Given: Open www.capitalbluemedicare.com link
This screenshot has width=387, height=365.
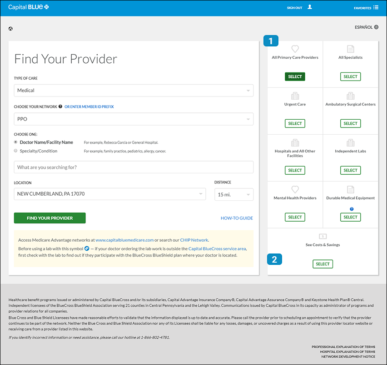Looking at the screenshot, I should point(124,240).
